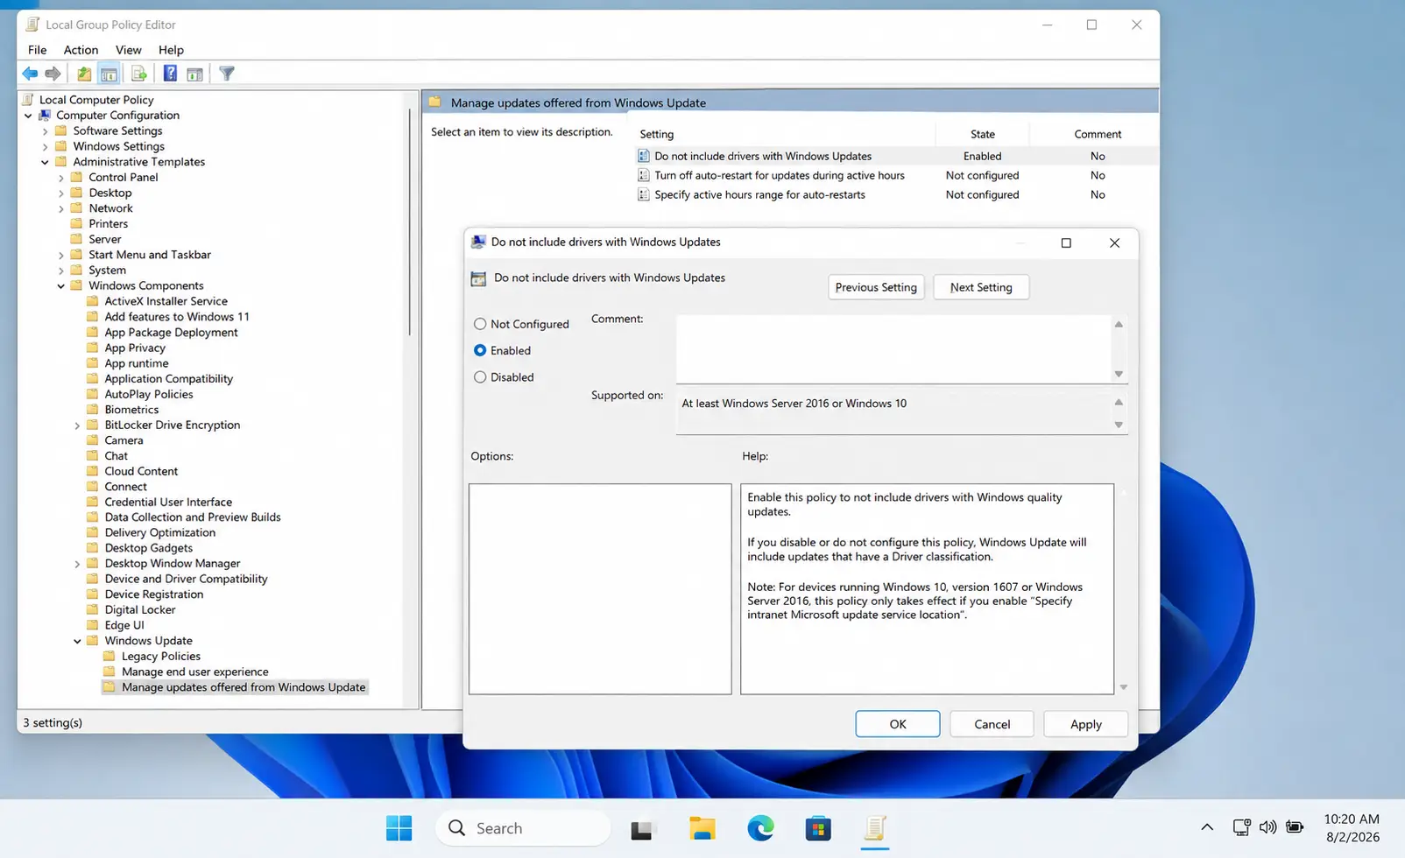
Task: Click the blue Back arrow in toolbar
Action: point(30,74)
